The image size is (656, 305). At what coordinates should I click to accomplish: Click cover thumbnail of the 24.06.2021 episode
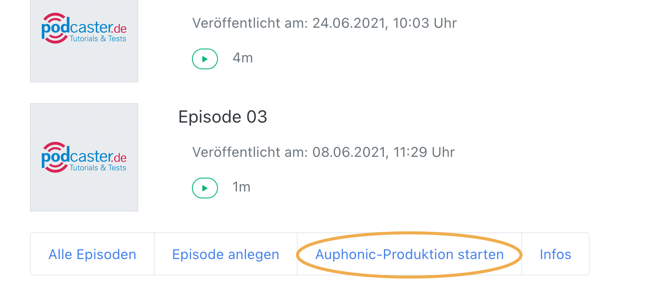(84, 41)
